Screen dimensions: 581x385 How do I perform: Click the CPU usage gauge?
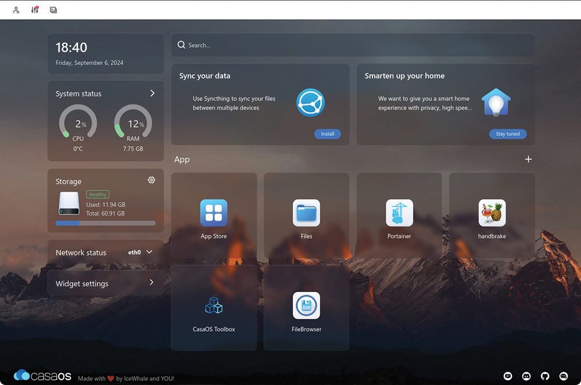tap(78, 121)
